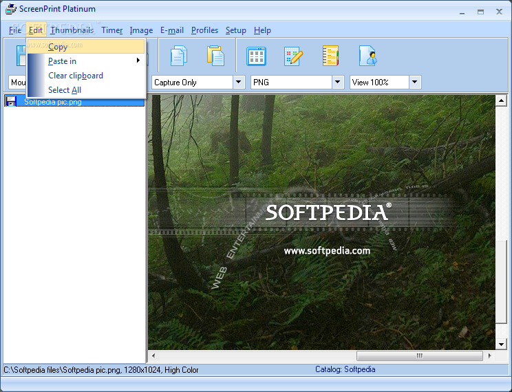Click the vertical scrollbar down arrow

click(501, 344)
